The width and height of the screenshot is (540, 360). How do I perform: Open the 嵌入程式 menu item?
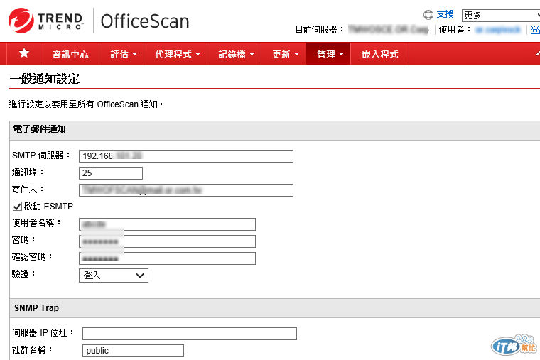(380, 54)
